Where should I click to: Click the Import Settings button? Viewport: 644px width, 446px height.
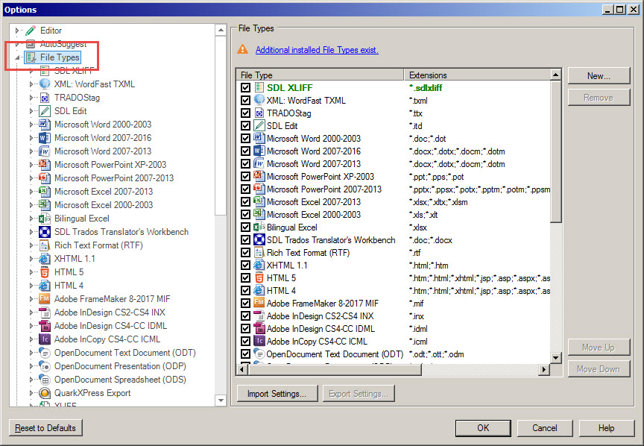(x=277, y=394)
